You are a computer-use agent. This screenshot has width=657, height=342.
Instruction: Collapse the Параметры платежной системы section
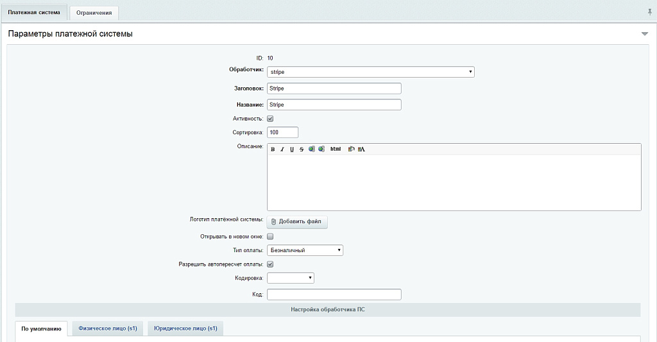(x=645, y=34)
